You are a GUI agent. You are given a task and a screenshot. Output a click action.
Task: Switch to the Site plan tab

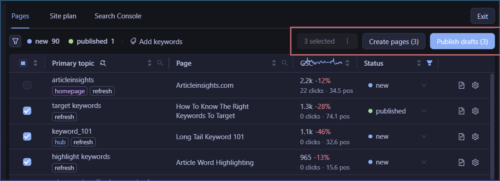point(63,16)
